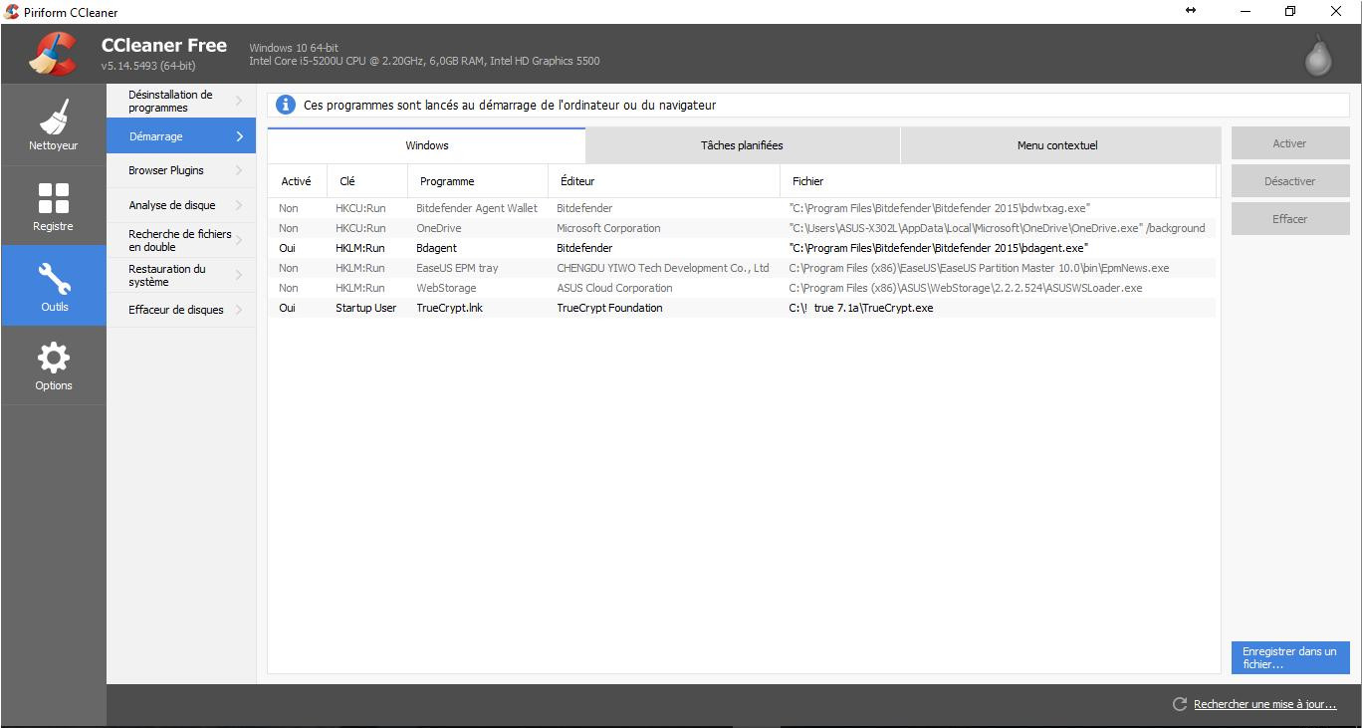The width and height of the screenshot is (1362, 728).
Task: Switch to the Tâches planifiées tab
Action: 743,145
